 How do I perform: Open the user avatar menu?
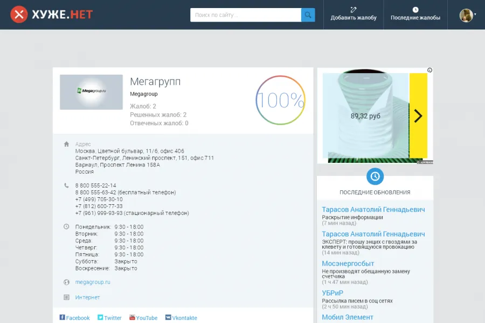click(467, 15)
